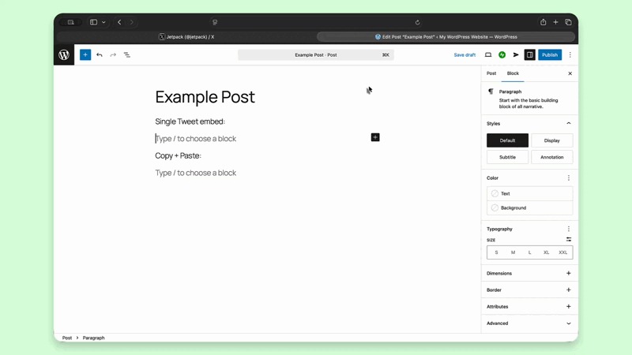Select the Edit Post WordPress browser tab

[446, 36]
